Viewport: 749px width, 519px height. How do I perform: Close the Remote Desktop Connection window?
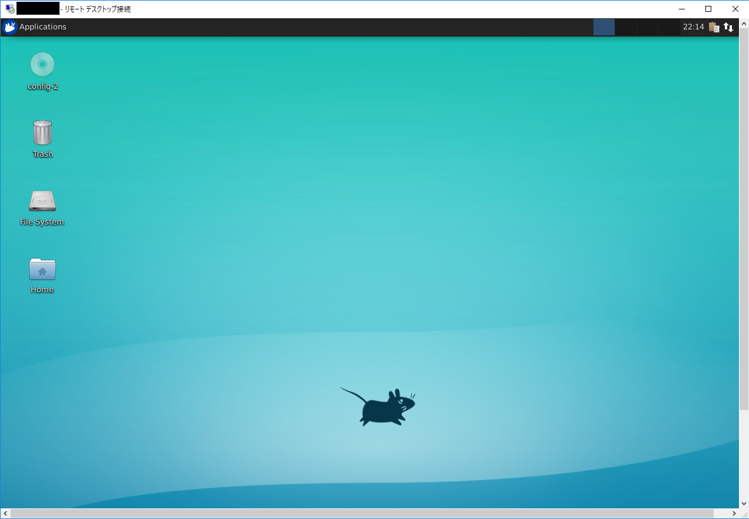pyautogui.click(x=735, y=9)
